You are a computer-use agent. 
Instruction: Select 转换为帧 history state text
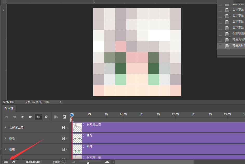239,40
